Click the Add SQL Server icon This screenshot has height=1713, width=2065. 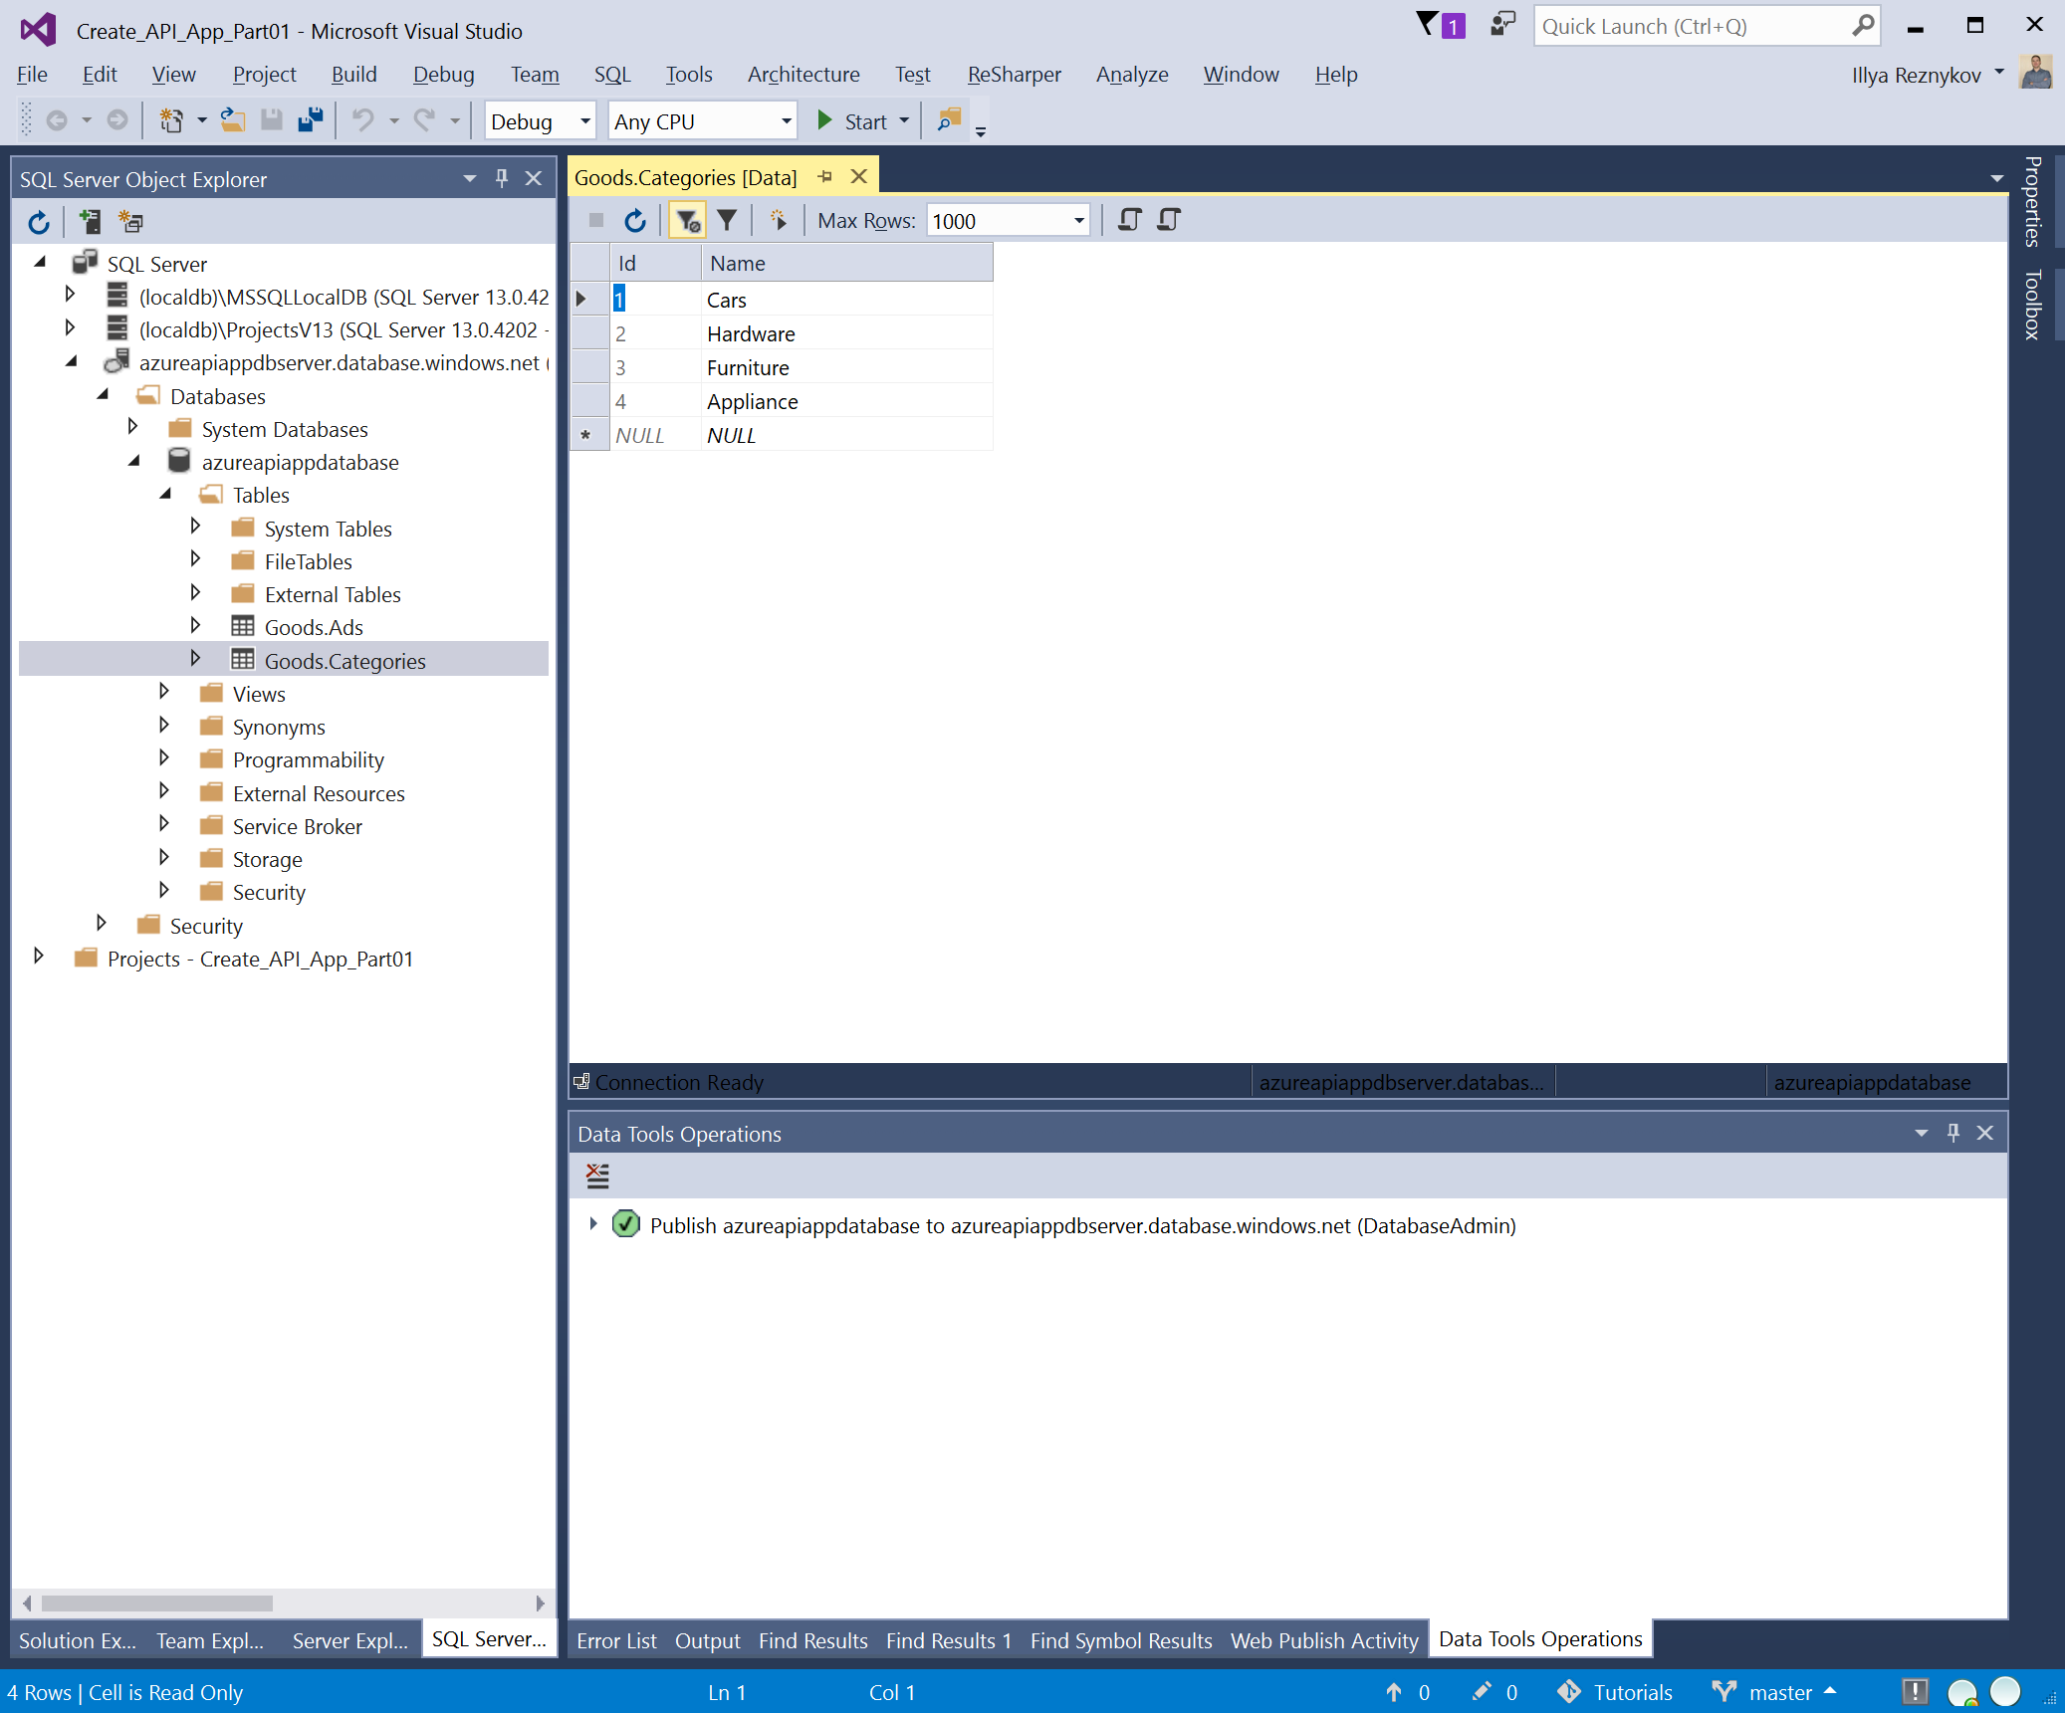90,222
